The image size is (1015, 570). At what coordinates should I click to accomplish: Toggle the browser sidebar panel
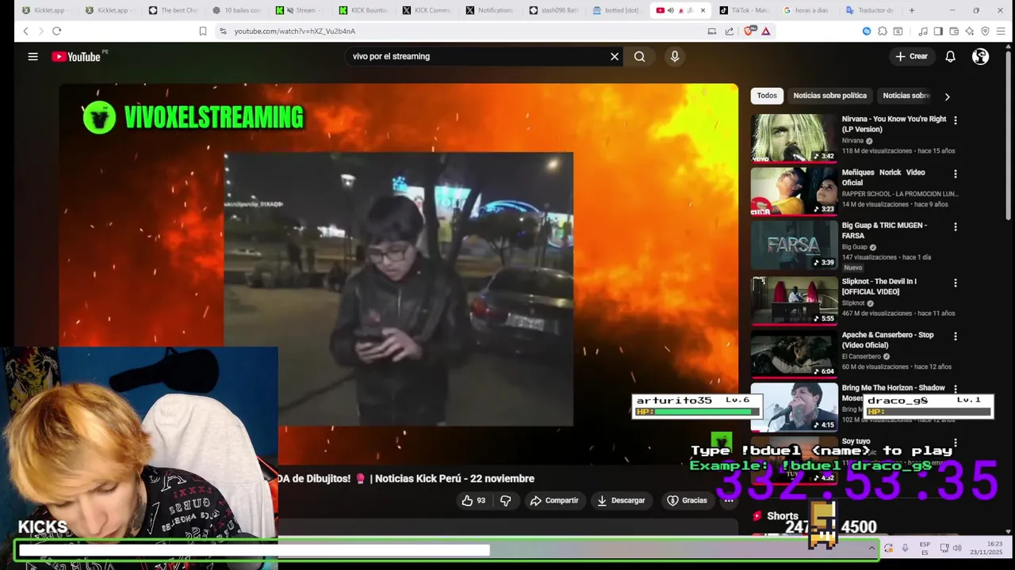pyautogui.click(x=938, y=31)
